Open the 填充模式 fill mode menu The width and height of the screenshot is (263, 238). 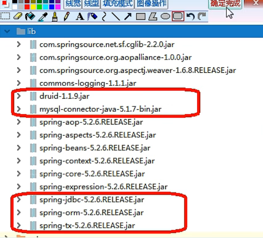[118, 3]
